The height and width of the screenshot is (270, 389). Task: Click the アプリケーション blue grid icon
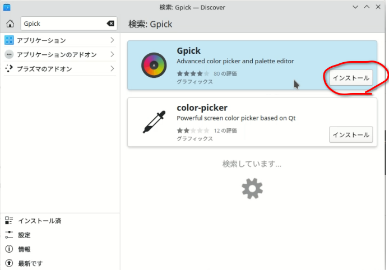(x=9, y=40)
